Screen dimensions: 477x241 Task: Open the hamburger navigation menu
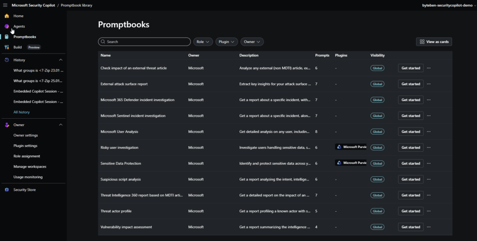[5, 5]
